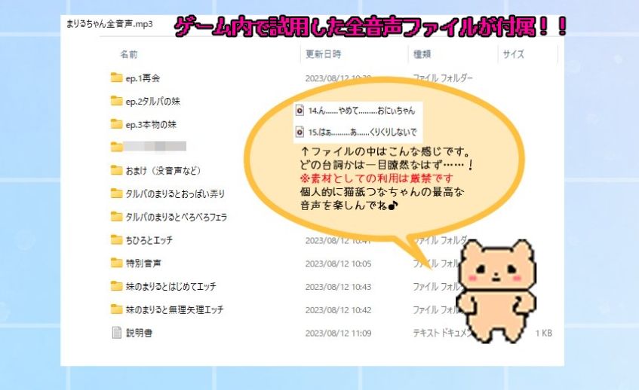Click the pixel-art bear mascot
The width and height of the screenshot is (639, 390).
(496, 291)
